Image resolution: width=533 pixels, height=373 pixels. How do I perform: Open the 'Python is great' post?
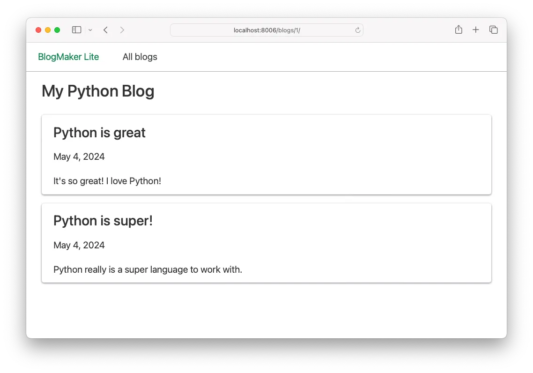point(99,133)
